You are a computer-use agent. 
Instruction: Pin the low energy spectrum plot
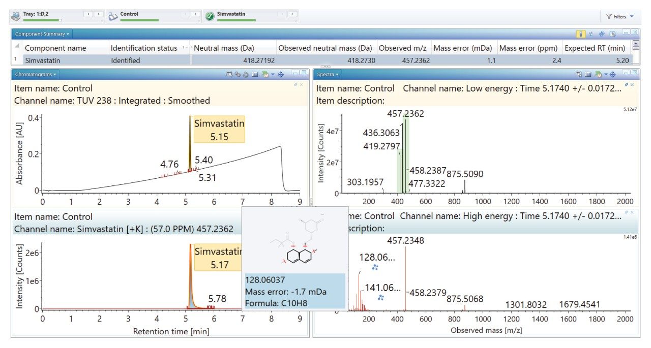pyautogui.click(x=626, y=84)
